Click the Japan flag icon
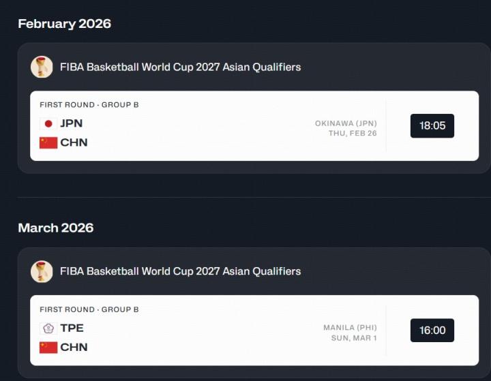 pos(48,123)
